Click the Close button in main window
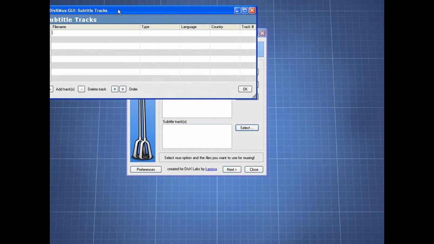434x244 pixels. coord(254,169)
